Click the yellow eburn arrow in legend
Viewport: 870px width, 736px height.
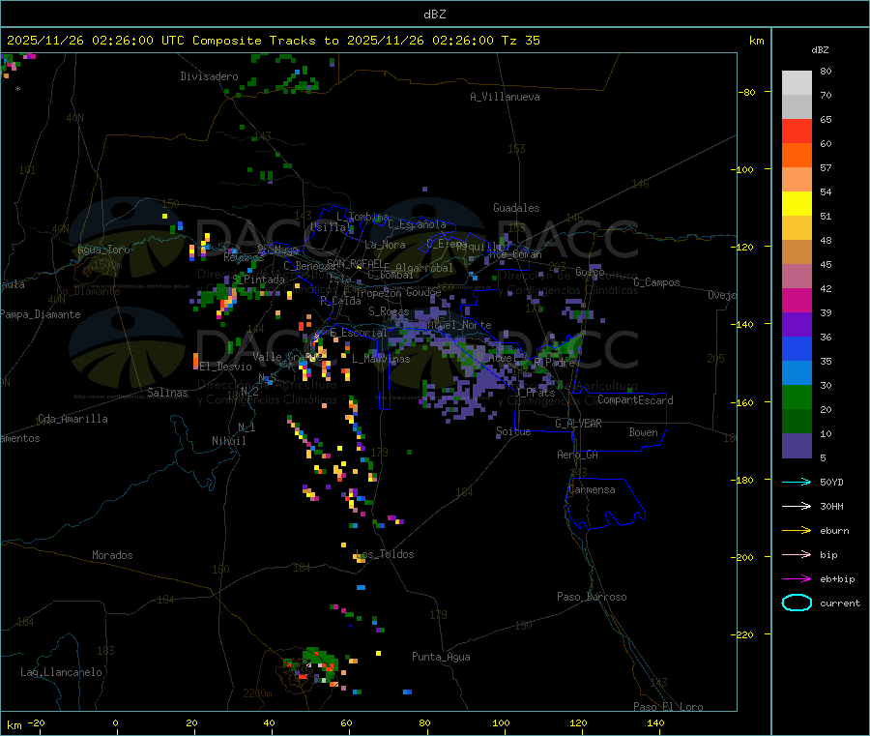click(797, 531)
